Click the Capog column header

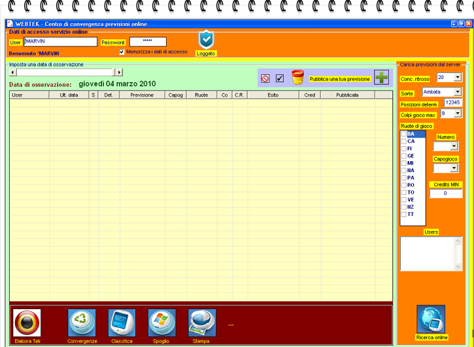[x=176, y=95]
